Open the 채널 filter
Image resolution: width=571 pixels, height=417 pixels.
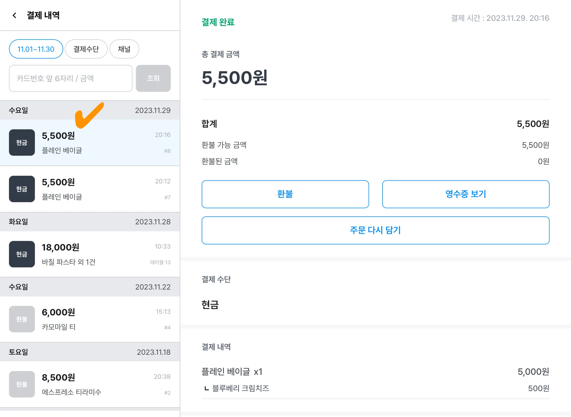pyautogui.click(x=124, y=49)
